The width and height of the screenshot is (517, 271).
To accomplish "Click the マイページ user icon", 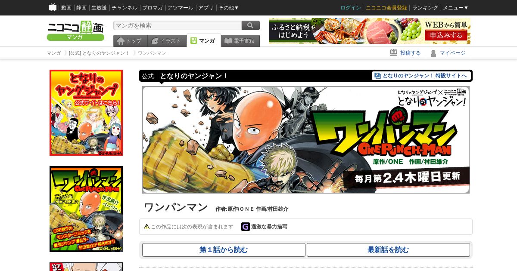I will pyautogui.click(x=433, y=53).
